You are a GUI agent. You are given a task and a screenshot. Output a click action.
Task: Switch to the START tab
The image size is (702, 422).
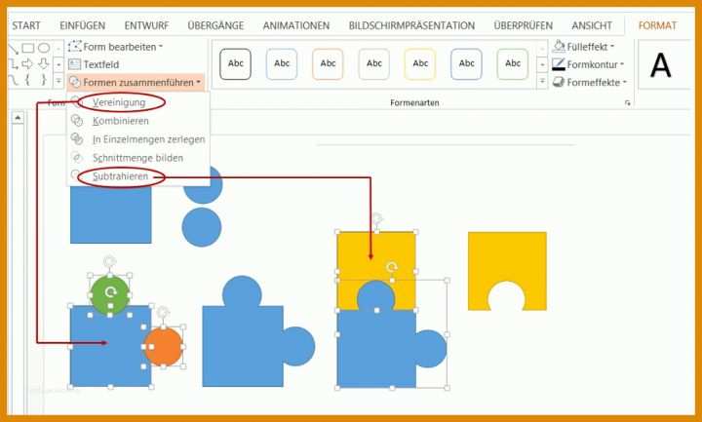[x=26, y=25]
